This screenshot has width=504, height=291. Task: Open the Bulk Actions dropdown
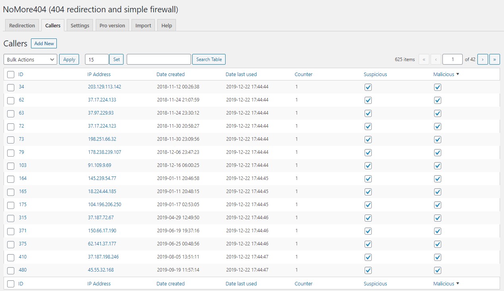(30, 59)
